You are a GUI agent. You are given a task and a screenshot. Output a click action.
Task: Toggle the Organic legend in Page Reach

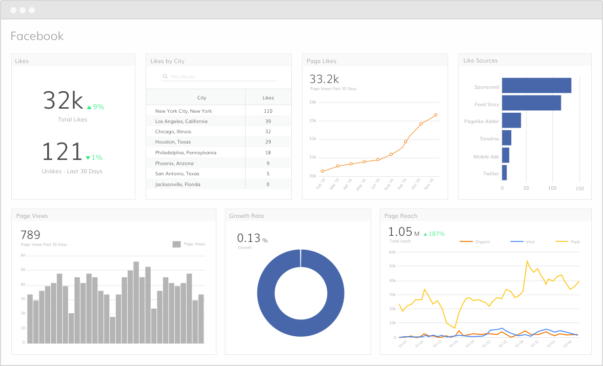475,242
